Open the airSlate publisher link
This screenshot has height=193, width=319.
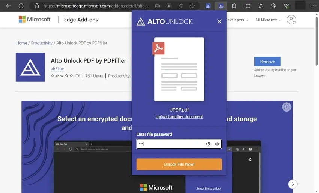tap(57, 69)
